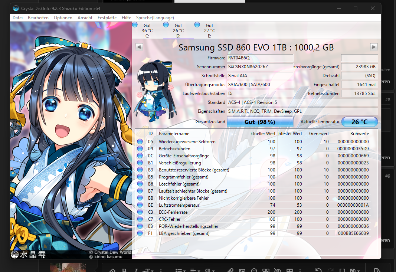
Task: Open the Hilfe menu
Action: click(x=126, y=18)
